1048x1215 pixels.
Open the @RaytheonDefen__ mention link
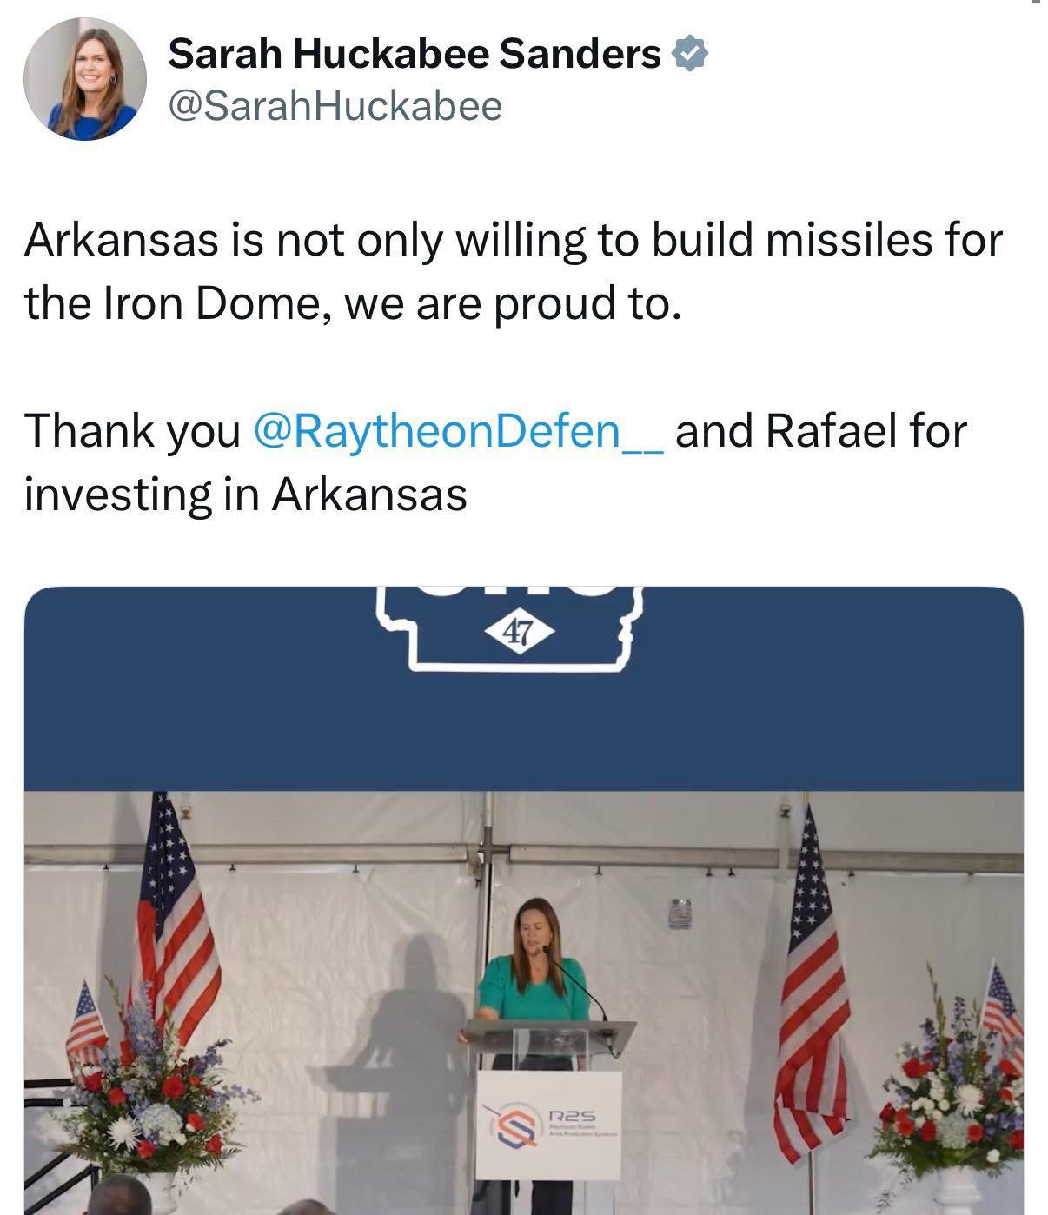pos(458,431)
